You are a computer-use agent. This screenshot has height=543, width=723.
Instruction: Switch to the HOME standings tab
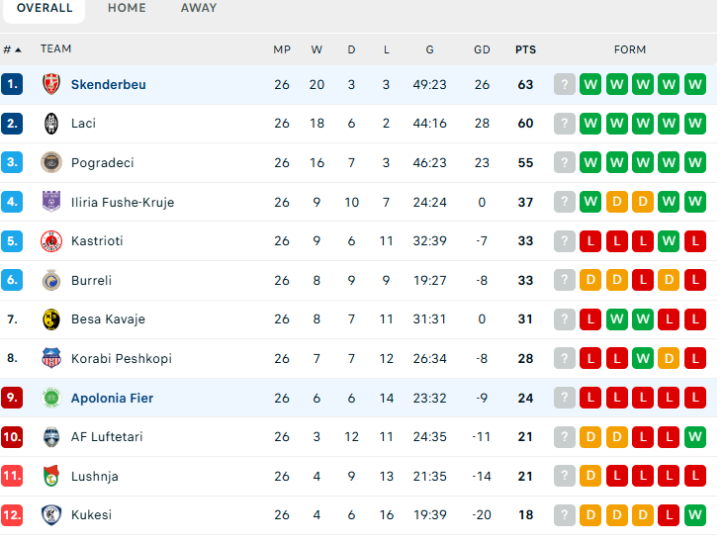click(127, 8)
